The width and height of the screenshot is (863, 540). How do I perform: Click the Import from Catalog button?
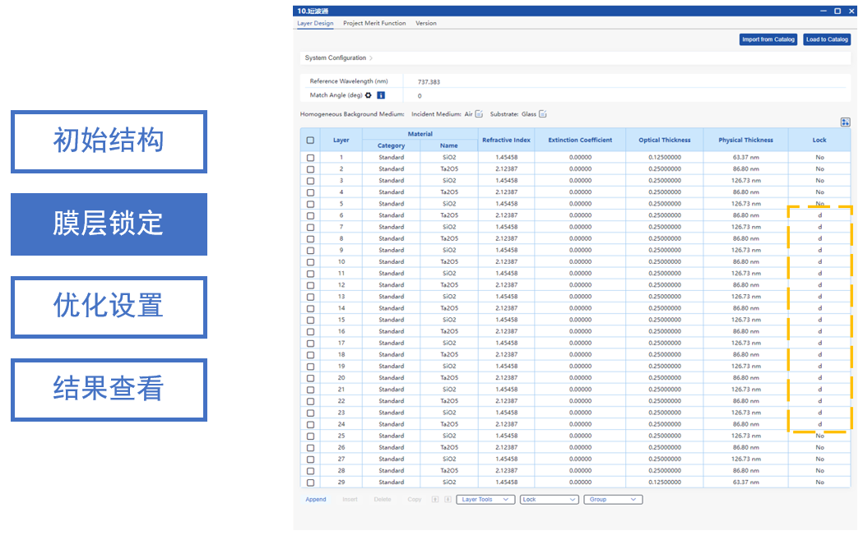coord(768,39)
